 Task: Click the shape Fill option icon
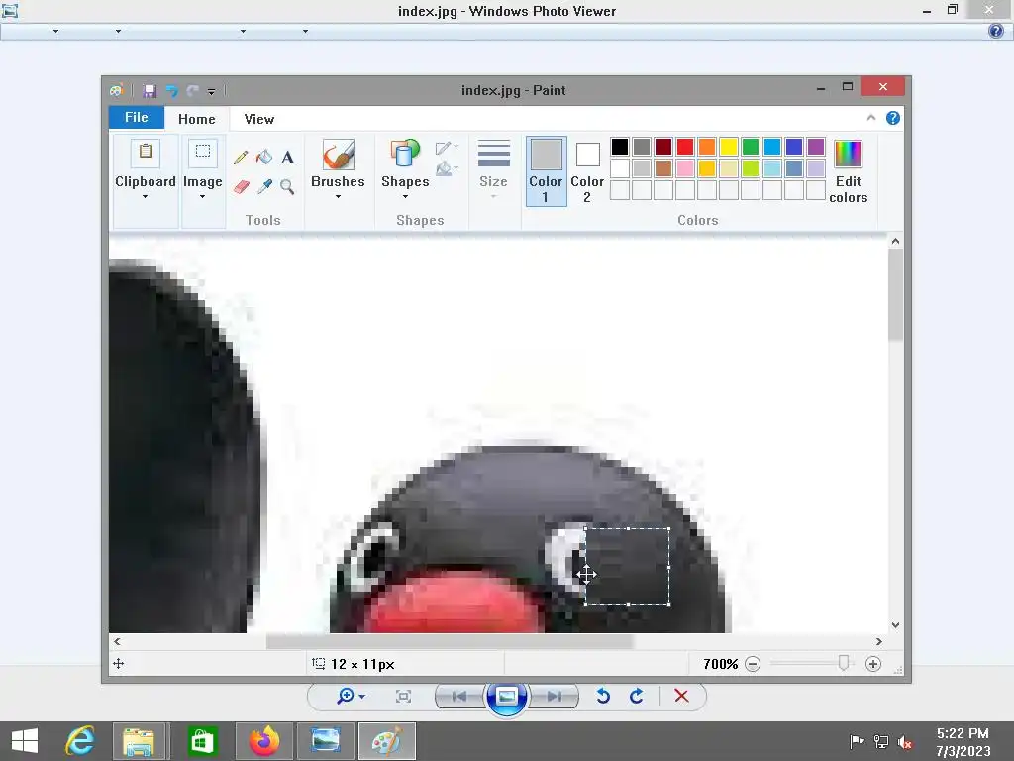pyautogui.click(x=446, y=168)
